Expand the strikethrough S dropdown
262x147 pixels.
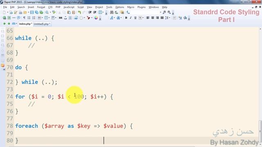[143, 18]
